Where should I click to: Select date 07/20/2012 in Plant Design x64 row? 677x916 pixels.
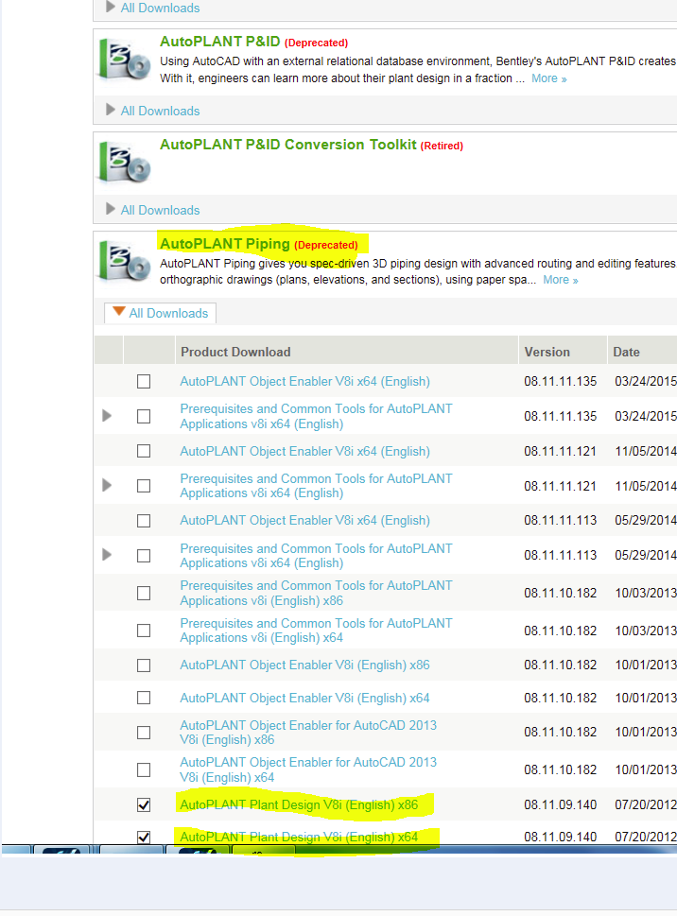click(x=646, y=838)
